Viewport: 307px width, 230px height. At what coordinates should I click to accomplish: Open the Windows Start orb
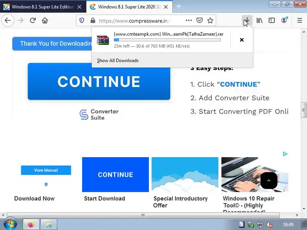[x=10, y=224]
